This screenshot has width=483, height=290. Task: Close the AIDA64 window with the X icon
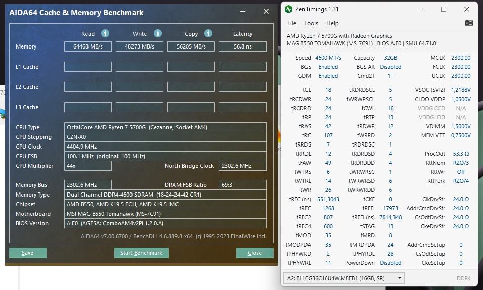(266, 12)
